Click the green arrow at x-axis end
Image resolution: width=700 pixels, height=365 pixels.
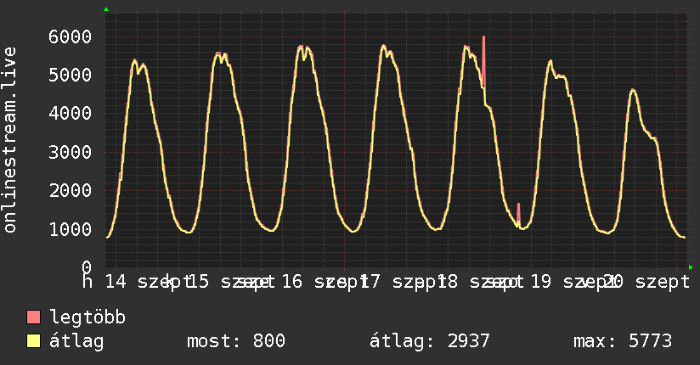[x=691, y=267]
